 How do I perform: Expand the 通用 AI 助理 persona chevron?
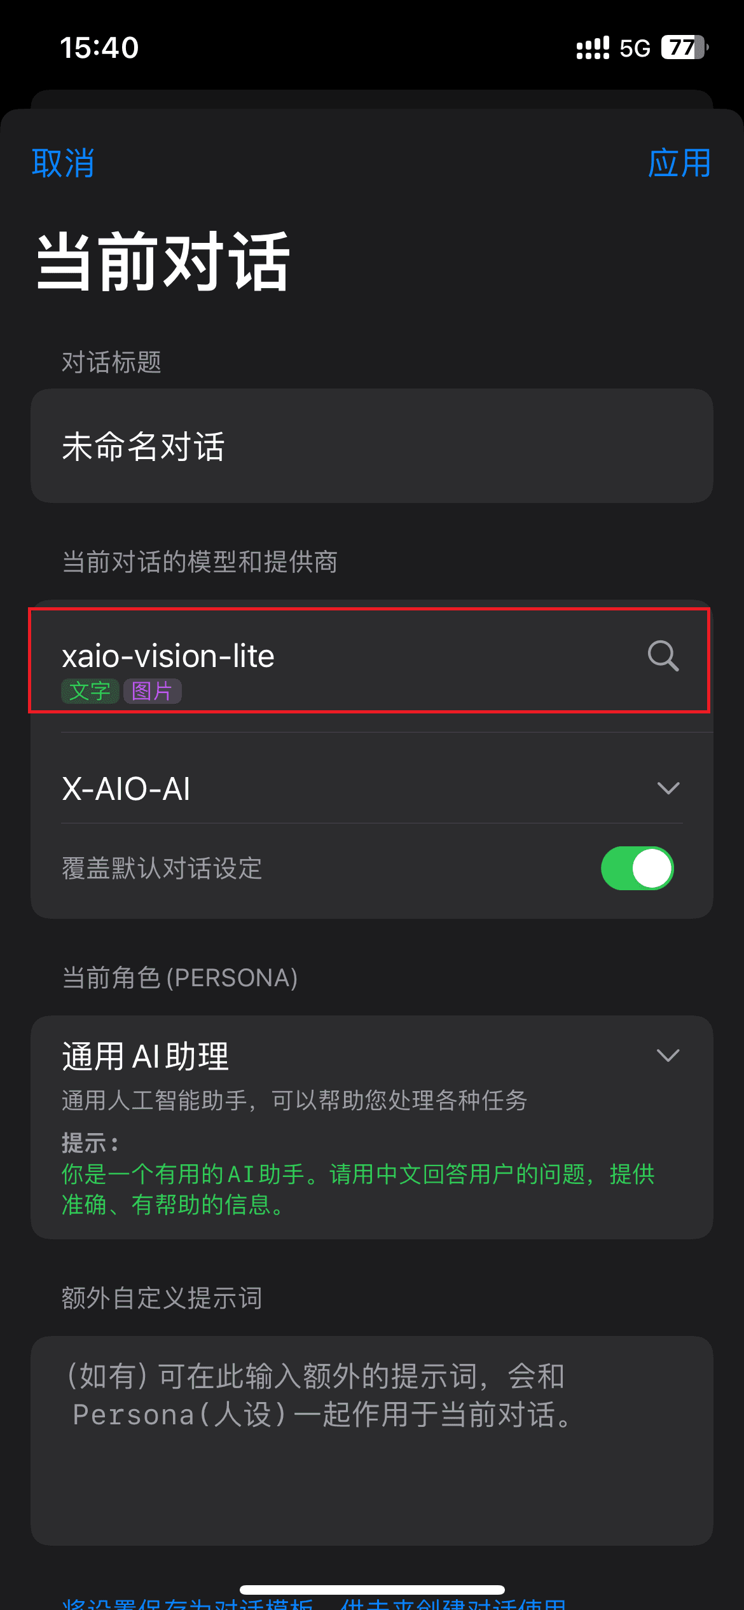click(668, 1056)
